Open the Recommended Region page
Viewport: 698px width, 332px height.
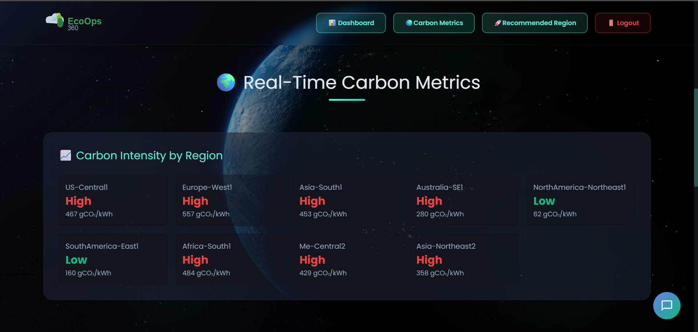534,23
